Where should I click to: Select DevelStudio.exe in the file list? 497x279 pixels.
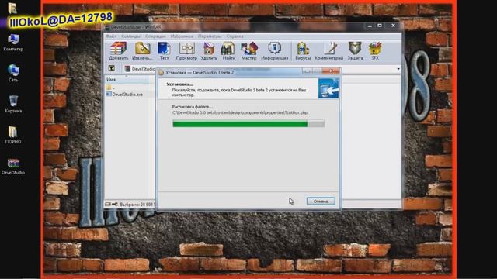click(124, 95)
